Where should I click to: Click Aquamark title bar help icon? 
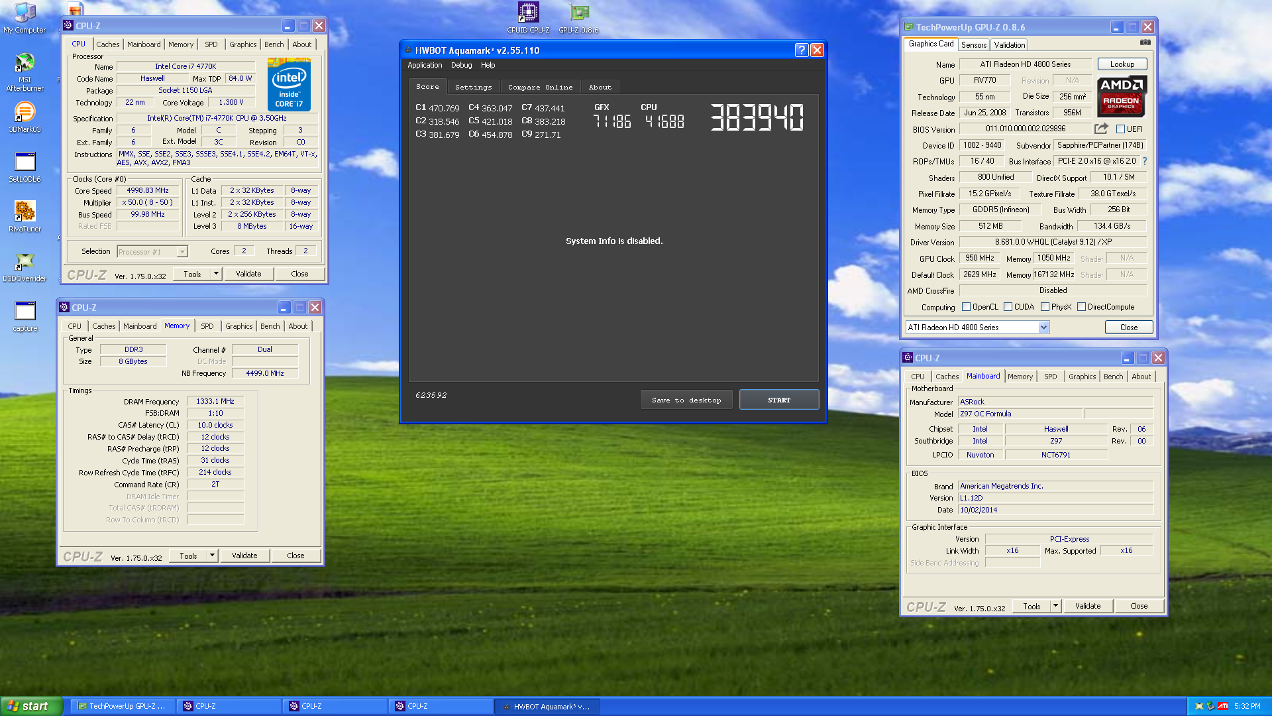click(x=802, y=50)
